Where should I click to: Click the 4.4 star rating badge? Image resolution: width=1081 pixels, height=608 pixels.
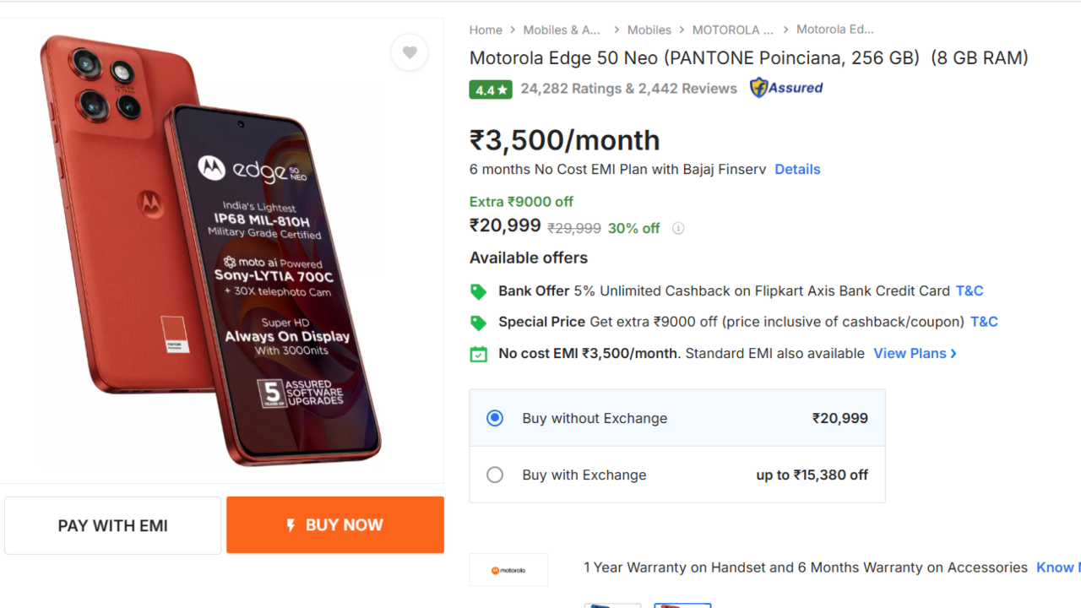(x=491, y=89)
